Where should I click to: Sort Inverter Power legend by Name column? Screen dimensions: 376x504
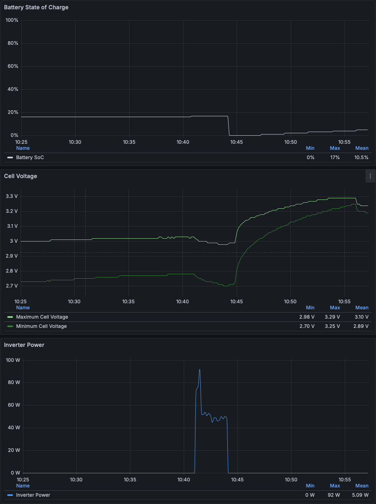click(x=23, y=486)
